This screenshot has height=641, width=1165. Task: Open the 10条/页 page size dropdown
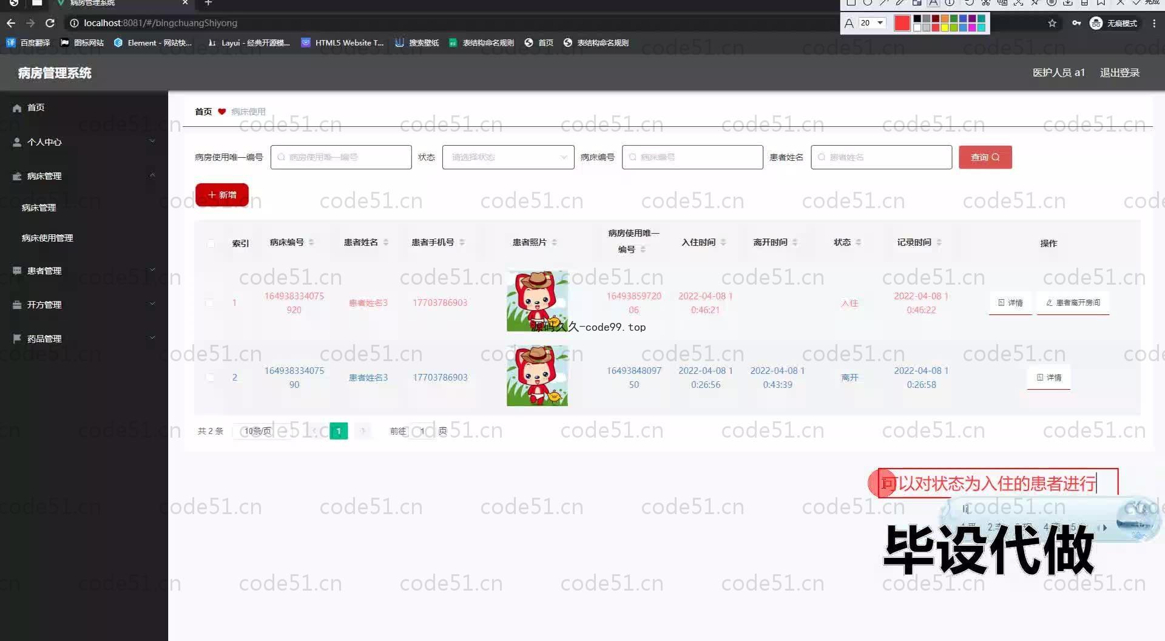(x=258, y=431)
